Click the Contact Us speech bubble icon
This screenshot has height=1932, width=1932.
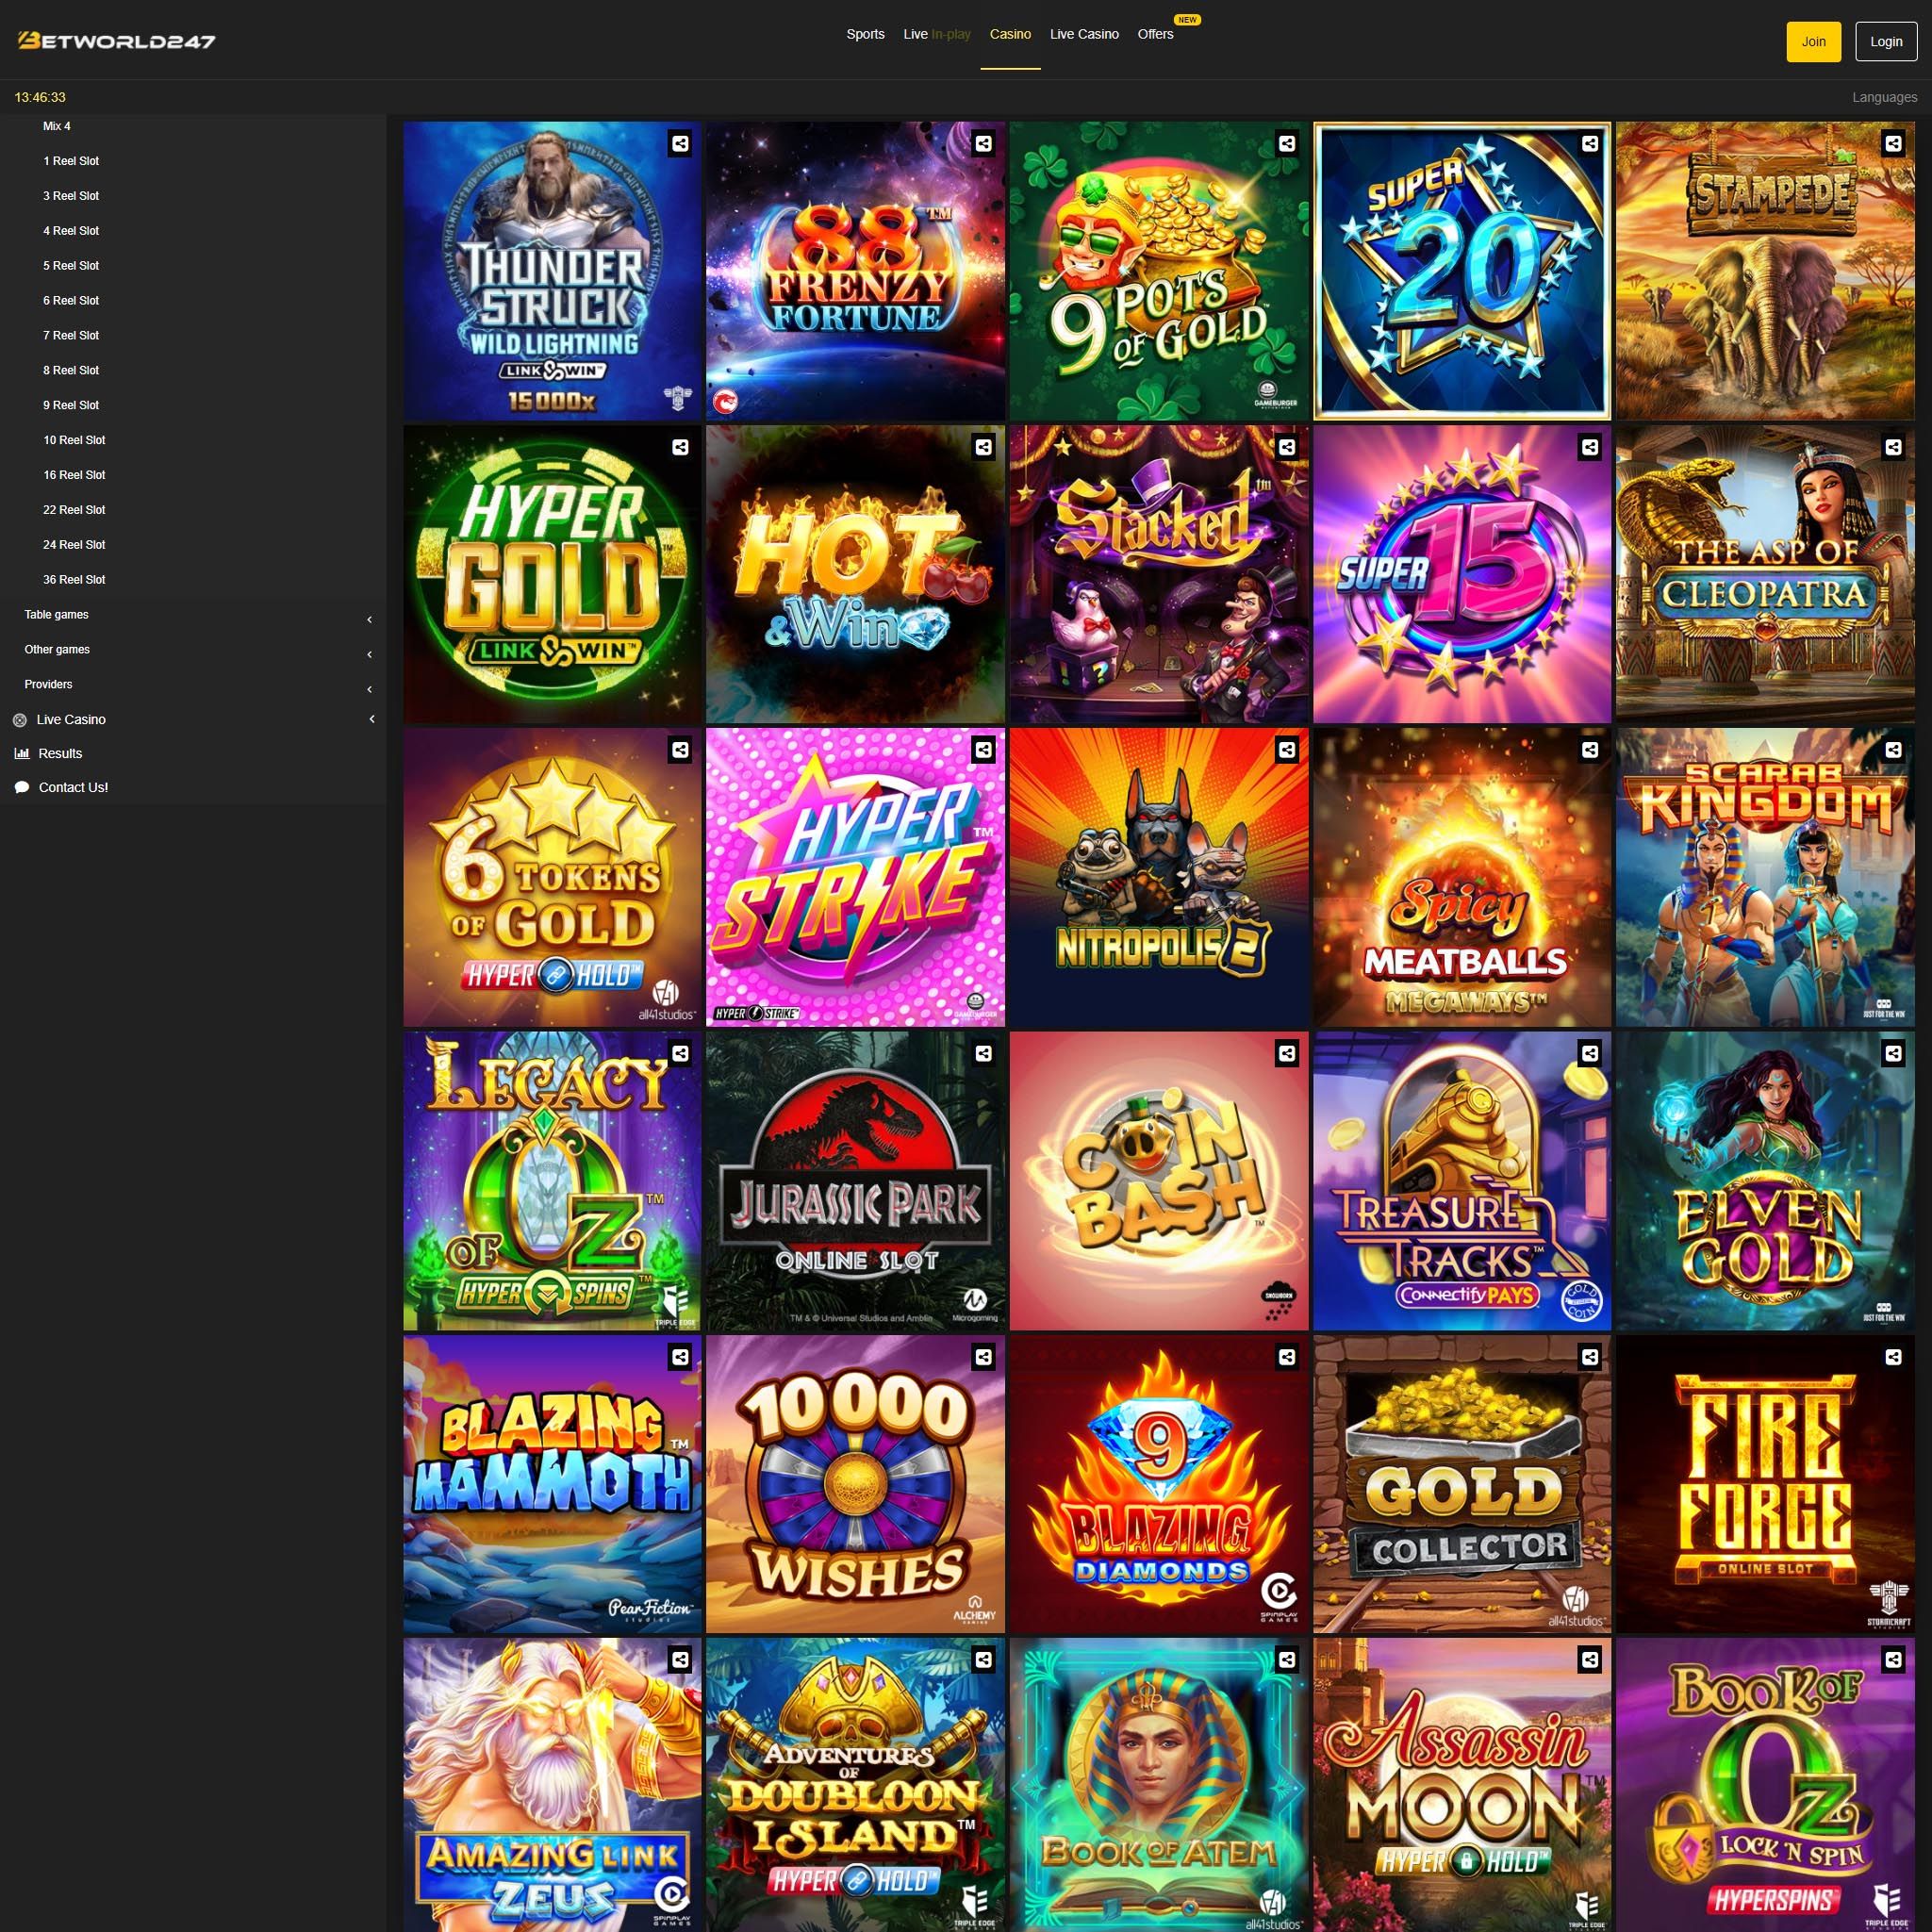(x=22, y=788)
